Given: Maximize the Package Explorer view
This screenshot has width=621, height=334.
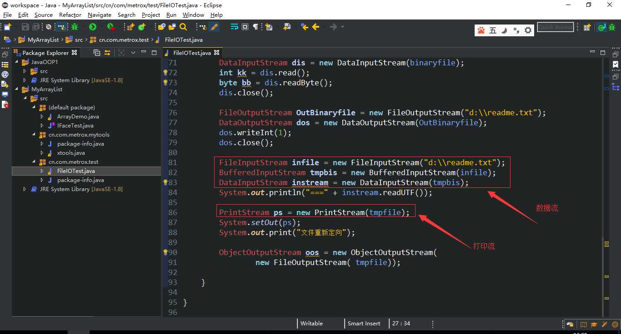Looking at the screenshot, I should (x=154, y=53).
